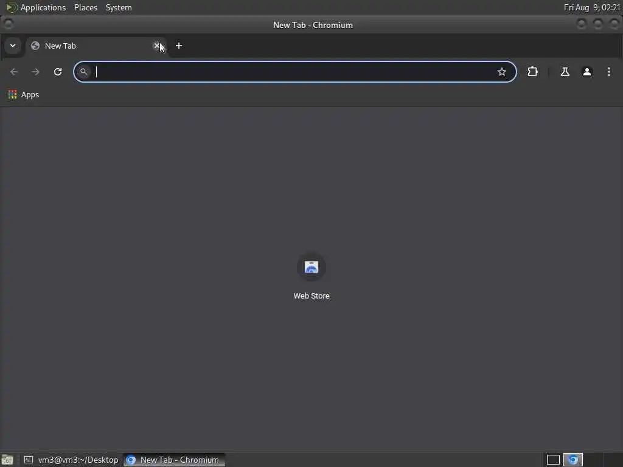Open the System menu
The image size is (623, 467).
(119, 7)
